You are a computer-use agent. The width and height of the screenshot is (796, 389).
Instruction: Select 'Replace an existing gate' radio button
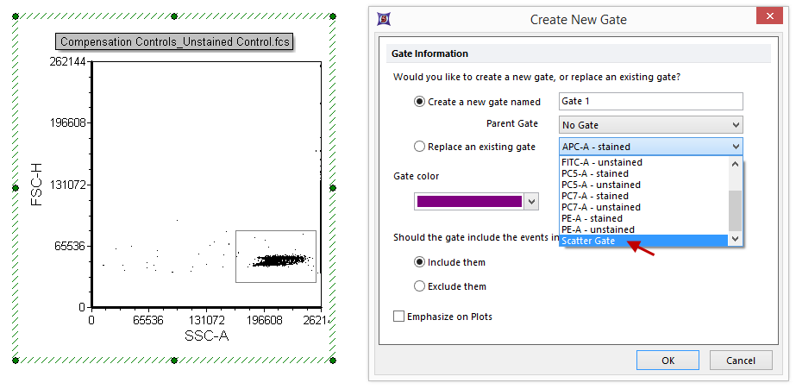420,147
